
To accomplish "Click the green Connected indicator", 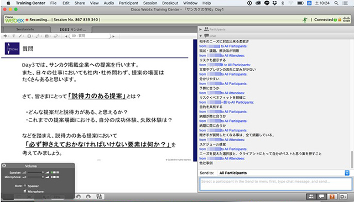I will coord(335,20).
